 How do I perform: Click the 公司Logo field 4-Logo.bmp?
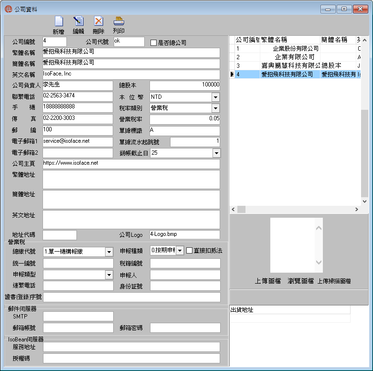pos(185,234)
